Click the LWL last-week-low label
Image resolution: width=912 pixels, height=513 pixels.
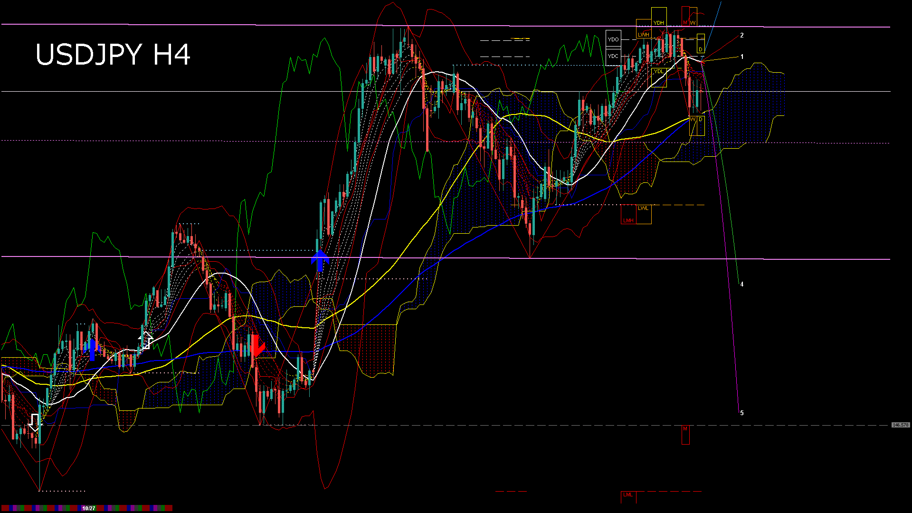pos(644,208)
